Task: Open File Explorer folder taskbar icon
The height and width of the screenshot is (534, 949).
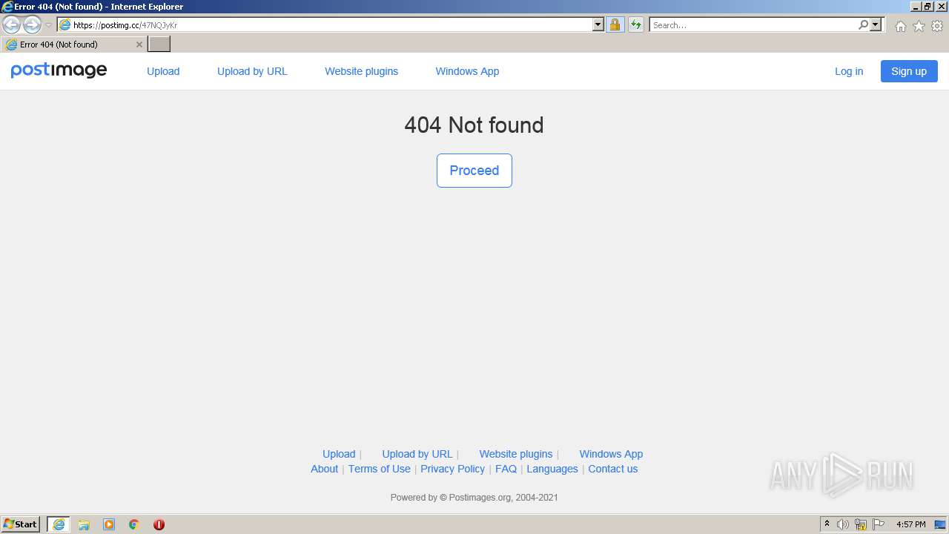Action: coord(84,524)
